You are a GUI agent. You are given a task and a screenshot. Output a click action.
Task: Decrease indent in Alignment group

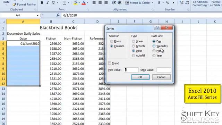tap(114, 2)
